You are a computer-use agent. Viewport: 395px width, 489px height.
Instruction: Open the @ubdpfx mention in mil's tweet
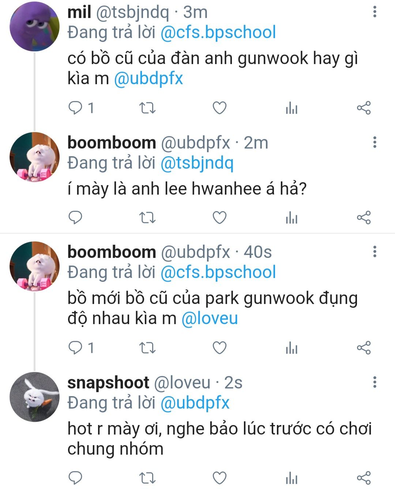point(148,79)
